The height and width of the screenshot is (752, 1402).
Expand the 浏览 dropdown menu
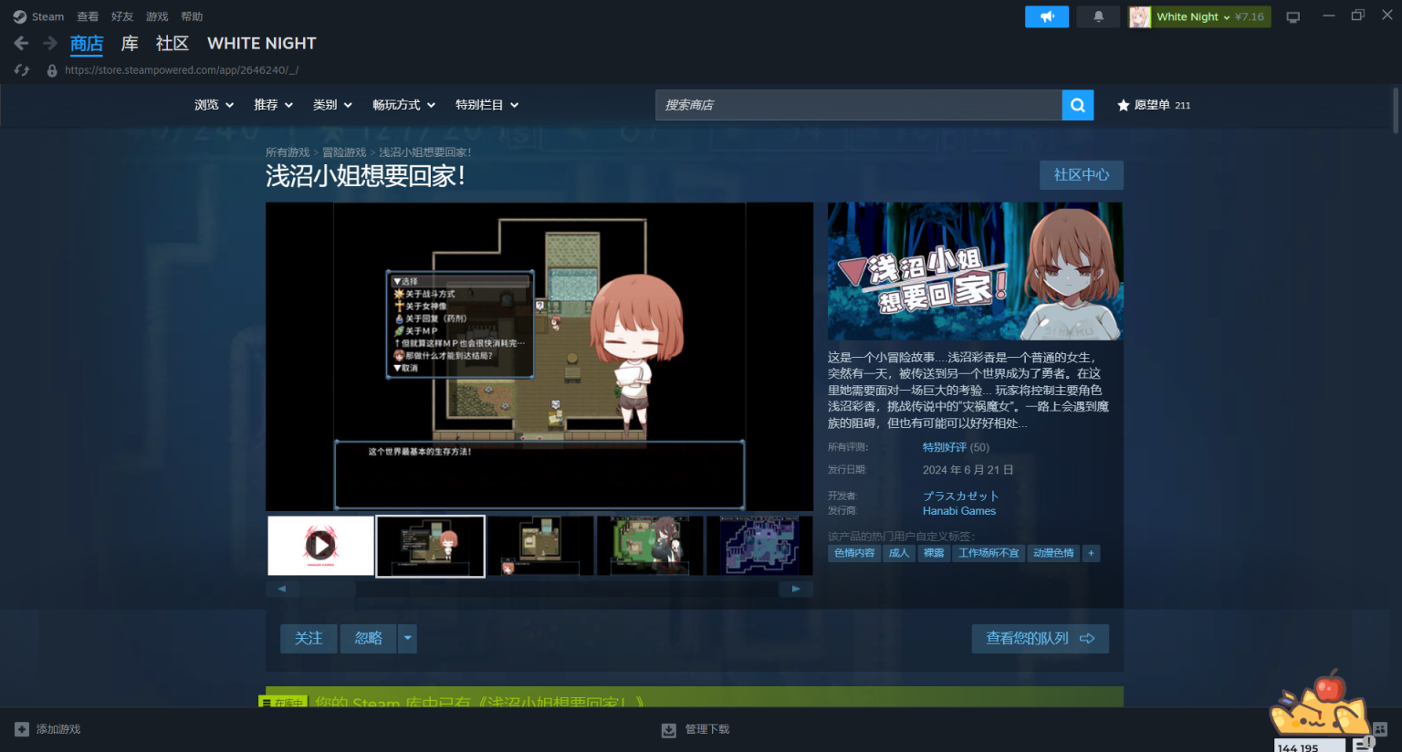[x=214, y=105]
